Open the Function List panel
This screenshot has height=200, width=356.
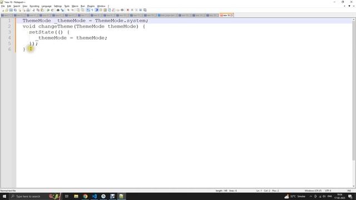click(x=113, y=10)
